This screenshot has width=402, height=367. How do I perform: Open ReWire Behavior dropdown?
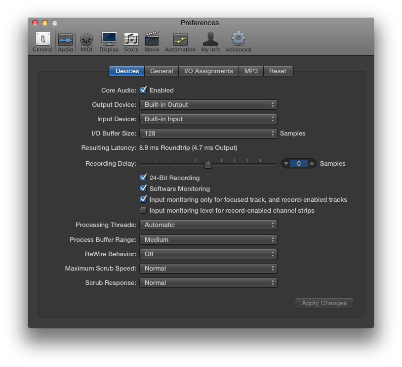click(208, 254)
